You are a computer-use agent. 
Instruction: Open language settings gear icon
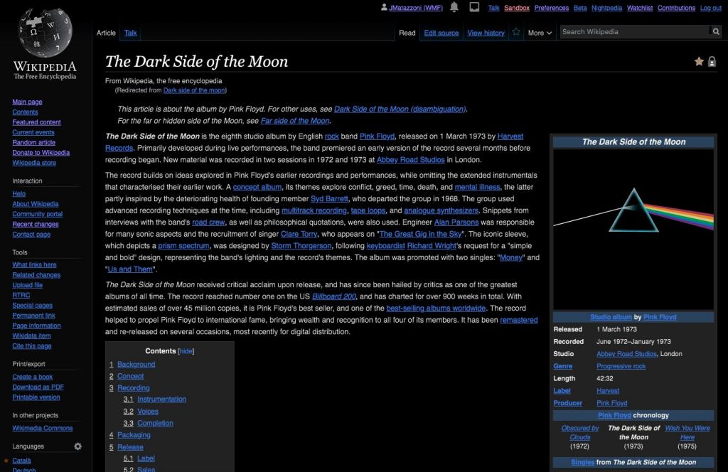[x=77, y=446]
